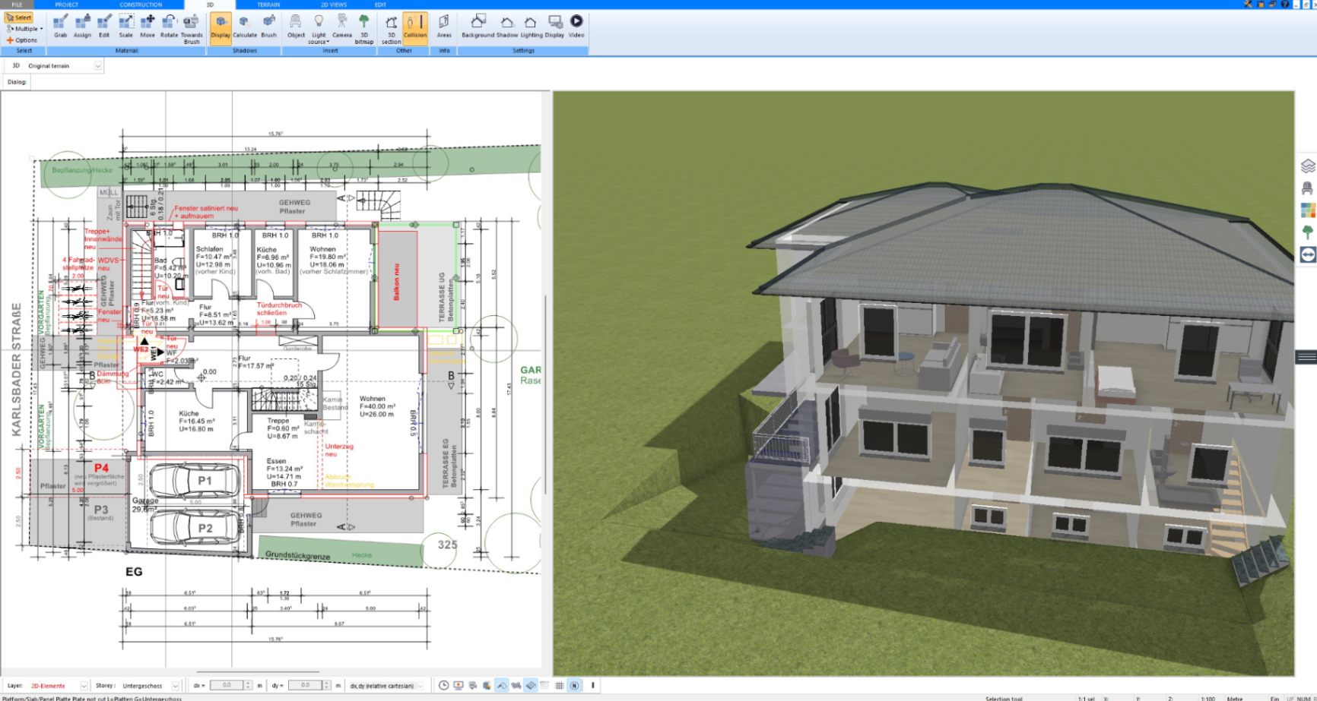
Task: Choose the Scale material tool
Action: [x=125, y=26]
